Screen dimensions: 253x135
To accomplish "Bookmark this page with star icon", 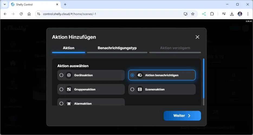I will 193,14.
